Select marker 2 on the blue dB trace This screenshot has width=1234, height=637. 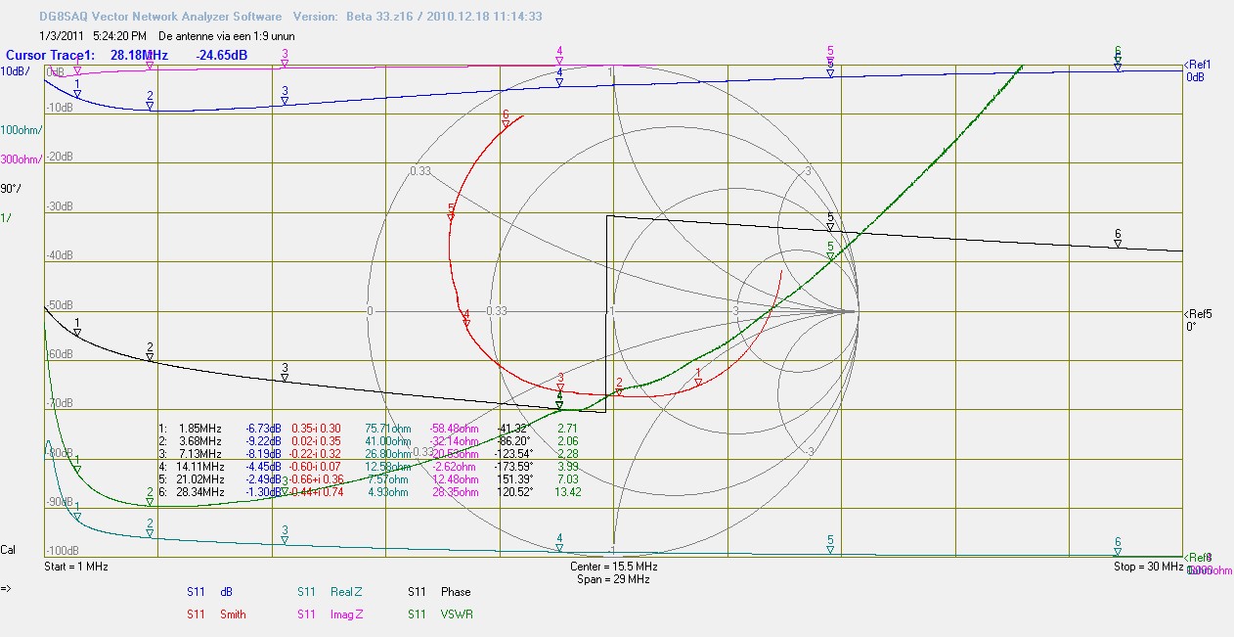(150, 101)
